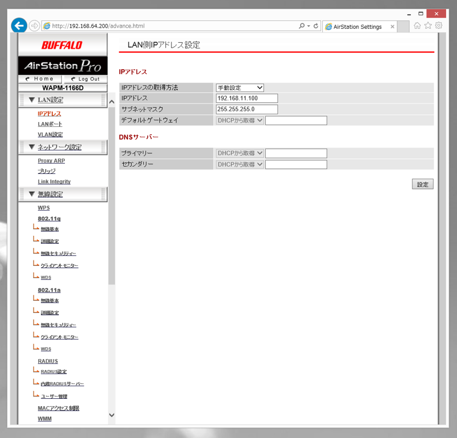Click the refresh page icon
Image resolution: width=457 pixels, height=438 pixels.
[316, 26]
